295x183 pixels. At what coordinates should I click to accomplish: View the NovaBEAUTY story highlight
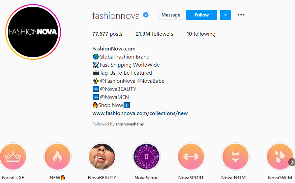pyautogui.click(x=102, y=156)
